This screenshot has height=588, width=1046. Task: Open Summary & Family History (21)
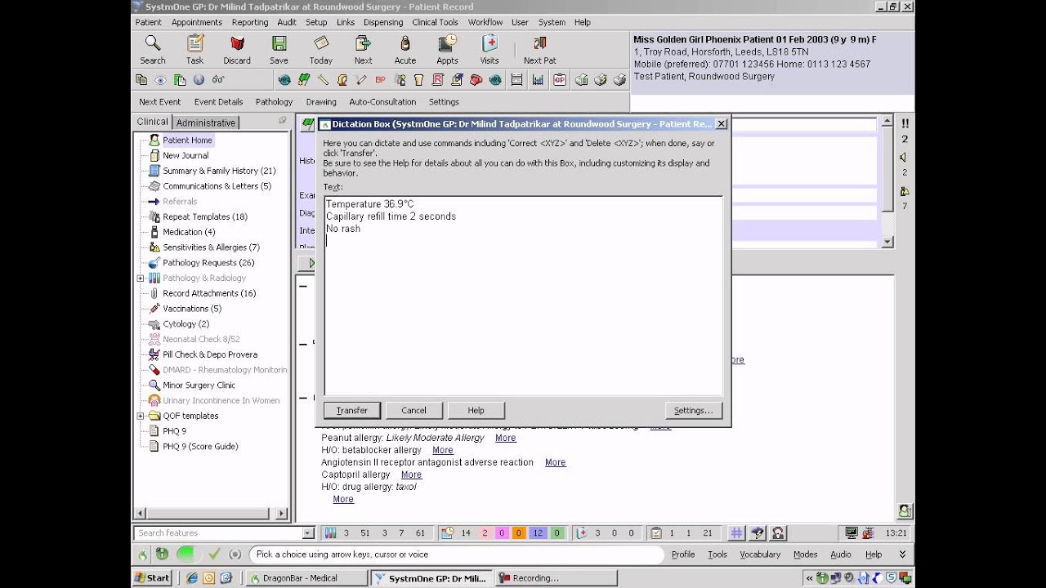pos(219,171)
